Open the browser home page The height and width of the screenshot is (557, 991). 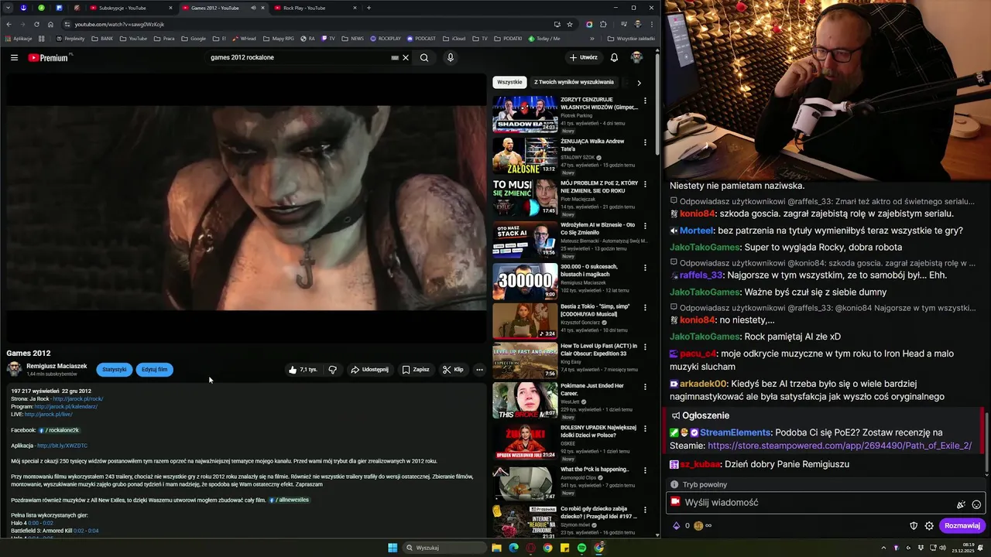50,24
